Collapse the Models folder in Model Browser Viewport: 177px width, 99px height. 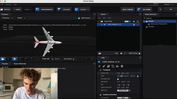coord(144,21)
